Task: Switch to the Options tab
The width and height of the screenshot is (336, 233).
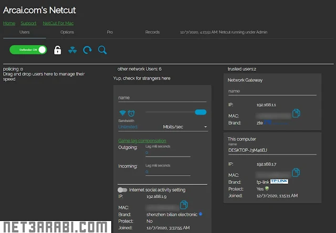Action: click(67, 32)
